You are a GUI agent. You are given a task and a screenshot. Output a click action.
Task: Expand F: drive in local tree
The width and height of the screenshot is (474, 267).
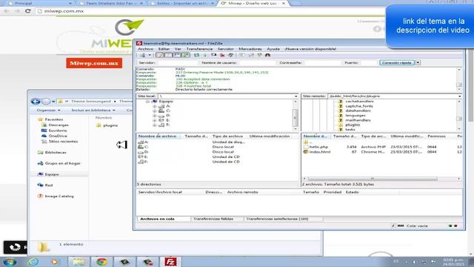[155, 125]
